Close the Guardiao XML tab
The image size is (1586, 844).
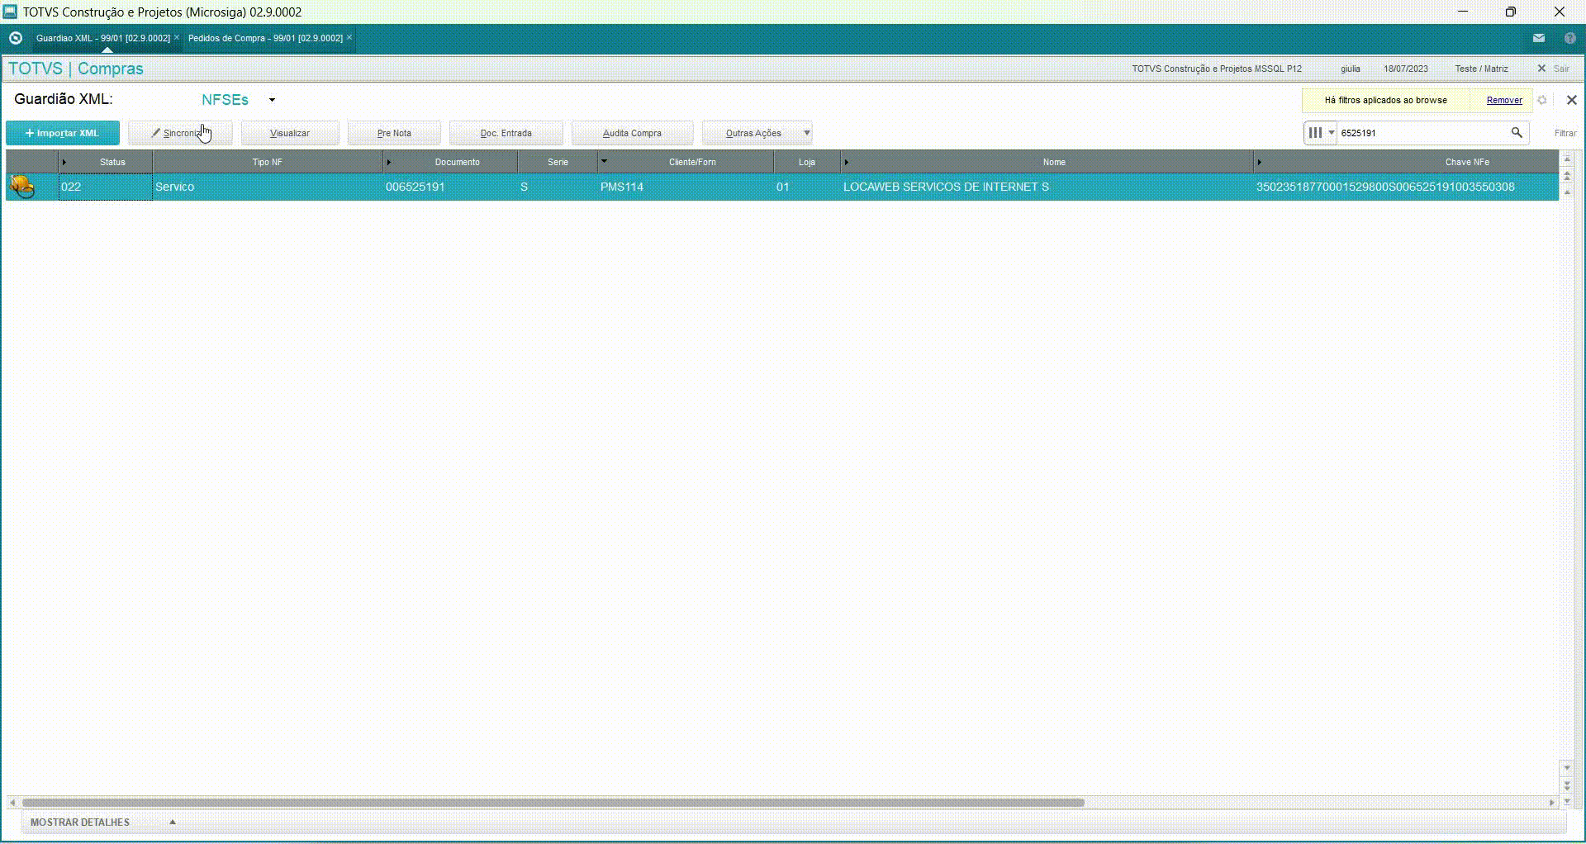coord(177,38)
